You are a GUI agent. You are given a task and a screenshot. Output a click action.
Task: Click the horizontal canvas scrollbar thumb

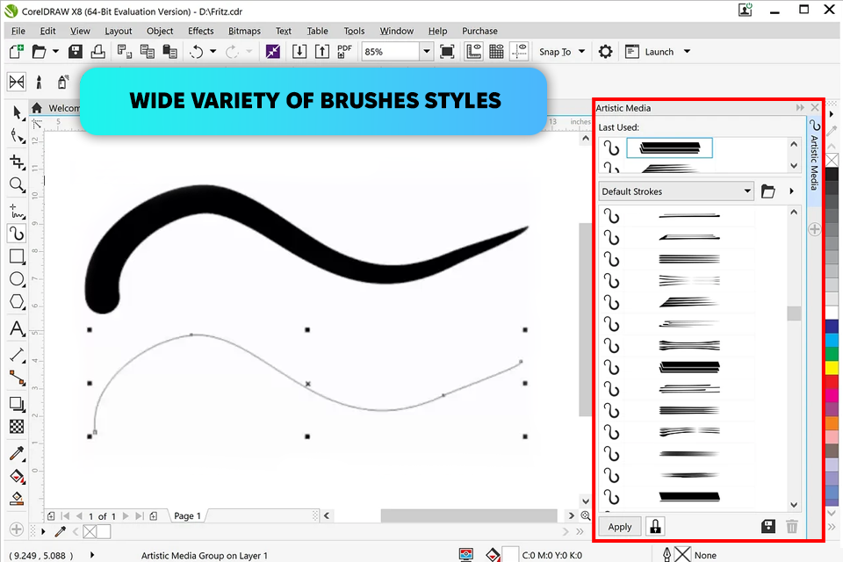[469, 515]
